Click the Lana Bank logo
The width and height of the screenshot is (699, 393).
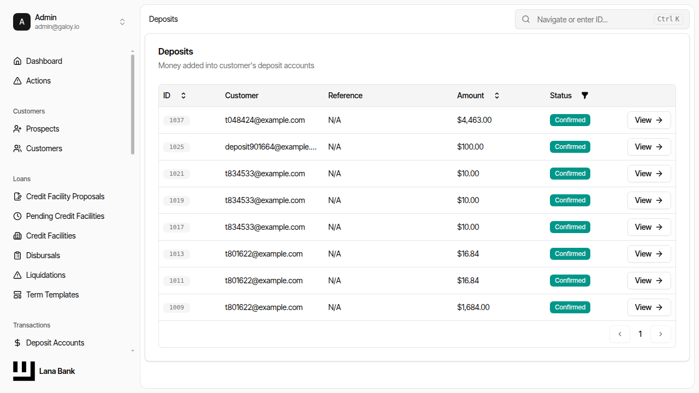24,371
